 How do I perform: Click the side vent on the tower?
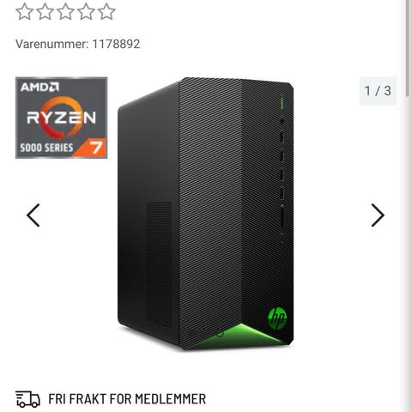point(159,264)
